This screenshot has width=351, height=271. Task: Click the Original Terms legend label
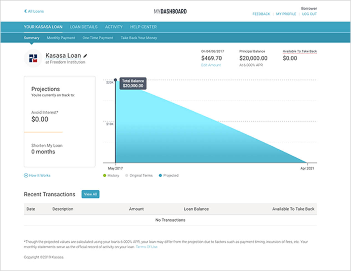[x=141, y=175]
